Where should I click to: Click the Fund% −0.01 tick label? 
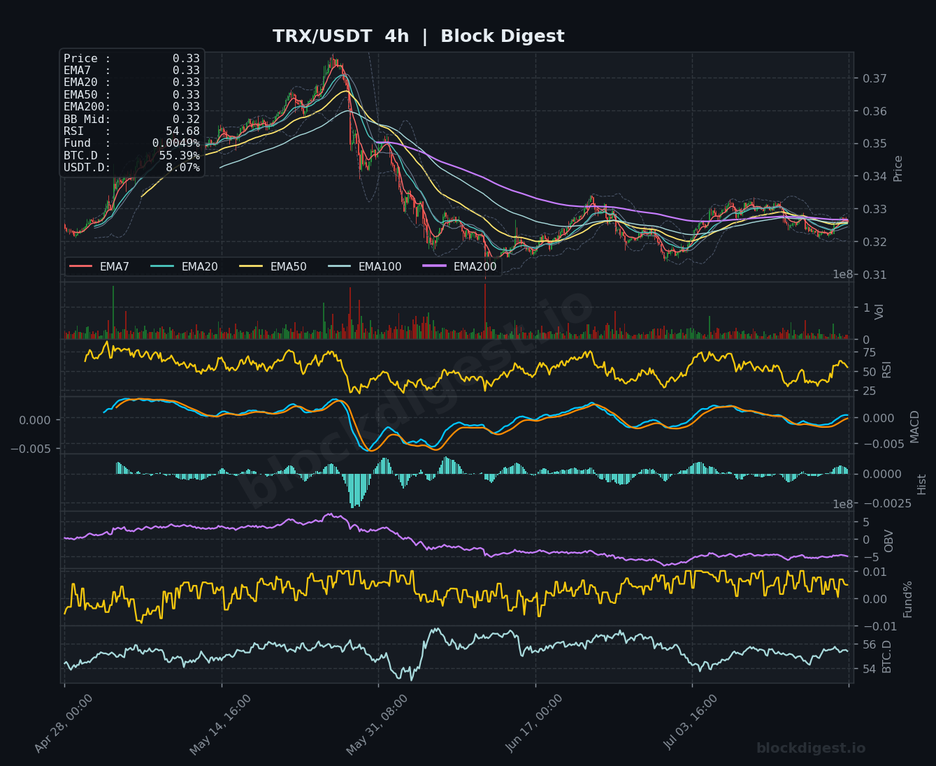(x=879, y=626)
